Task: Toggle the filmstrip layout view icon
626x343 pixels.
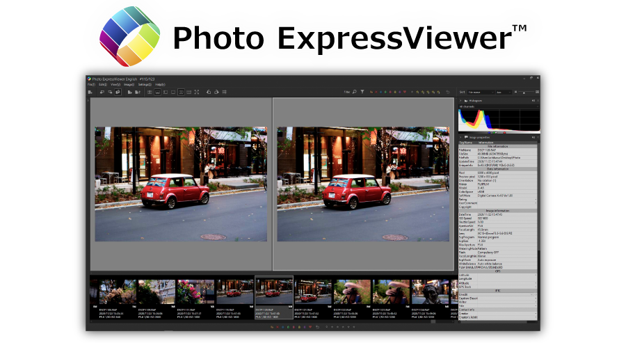Action: (158, 93)
